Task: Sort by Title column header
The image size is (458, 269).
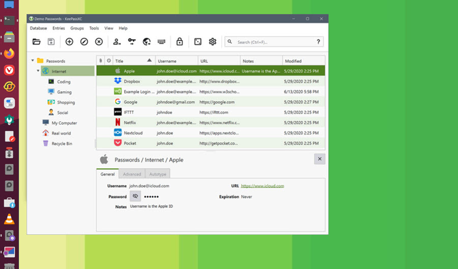Action: [x=134, y=61]
